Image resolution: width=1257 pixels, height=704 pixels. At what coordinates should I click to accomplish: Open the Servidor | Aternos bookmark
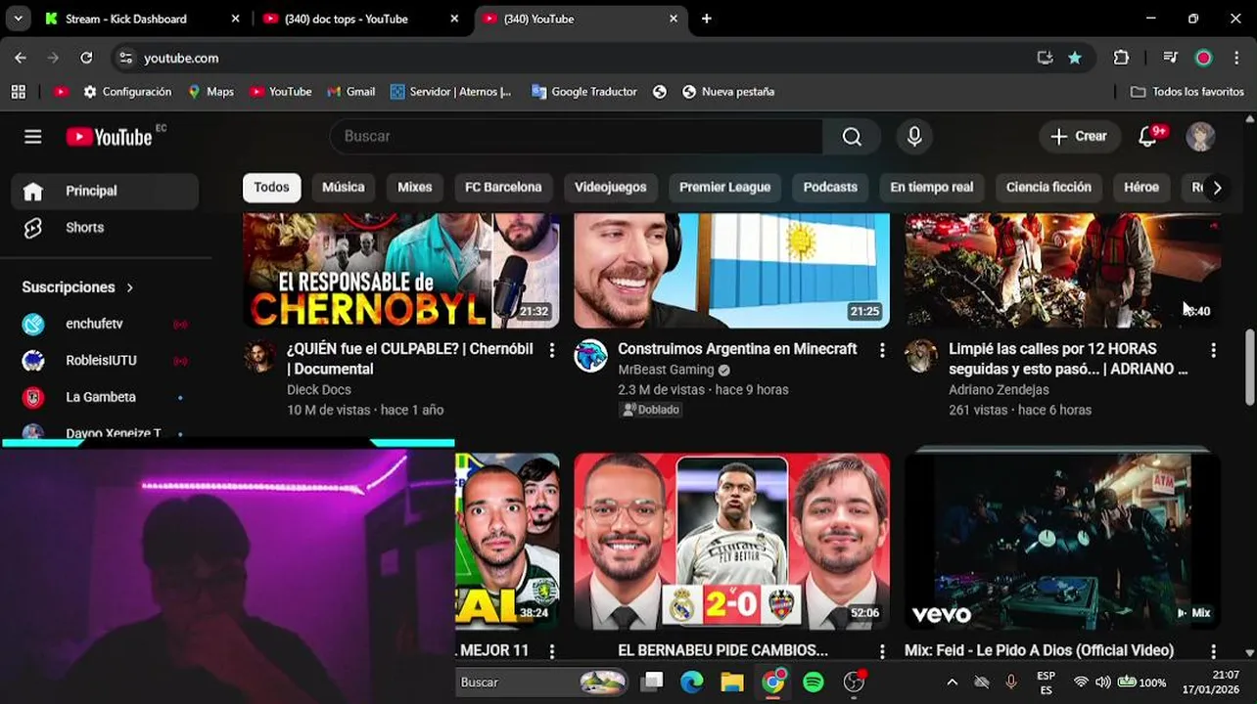tap(450, 92)
